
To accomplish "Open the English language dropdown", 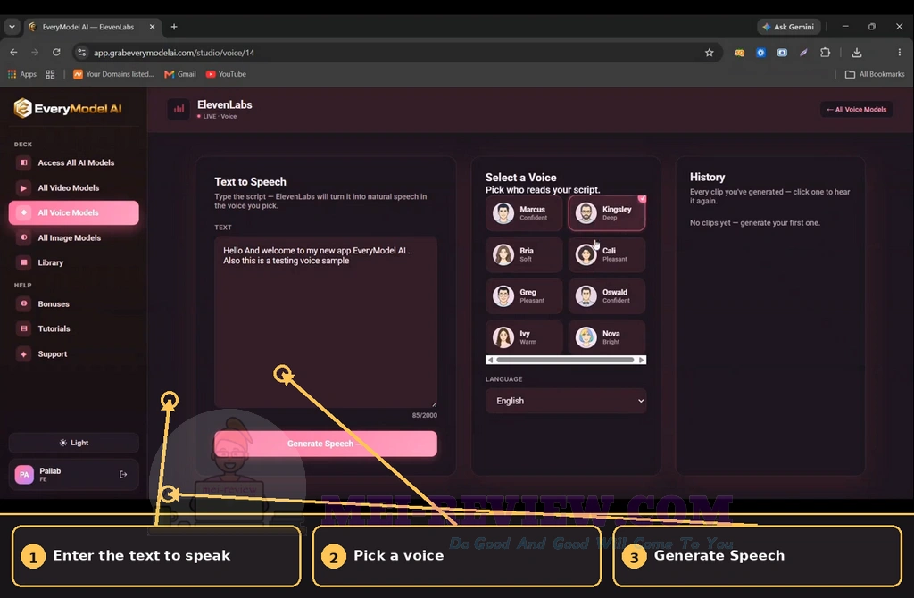I will pyautogui.click(x=566, y=401).
